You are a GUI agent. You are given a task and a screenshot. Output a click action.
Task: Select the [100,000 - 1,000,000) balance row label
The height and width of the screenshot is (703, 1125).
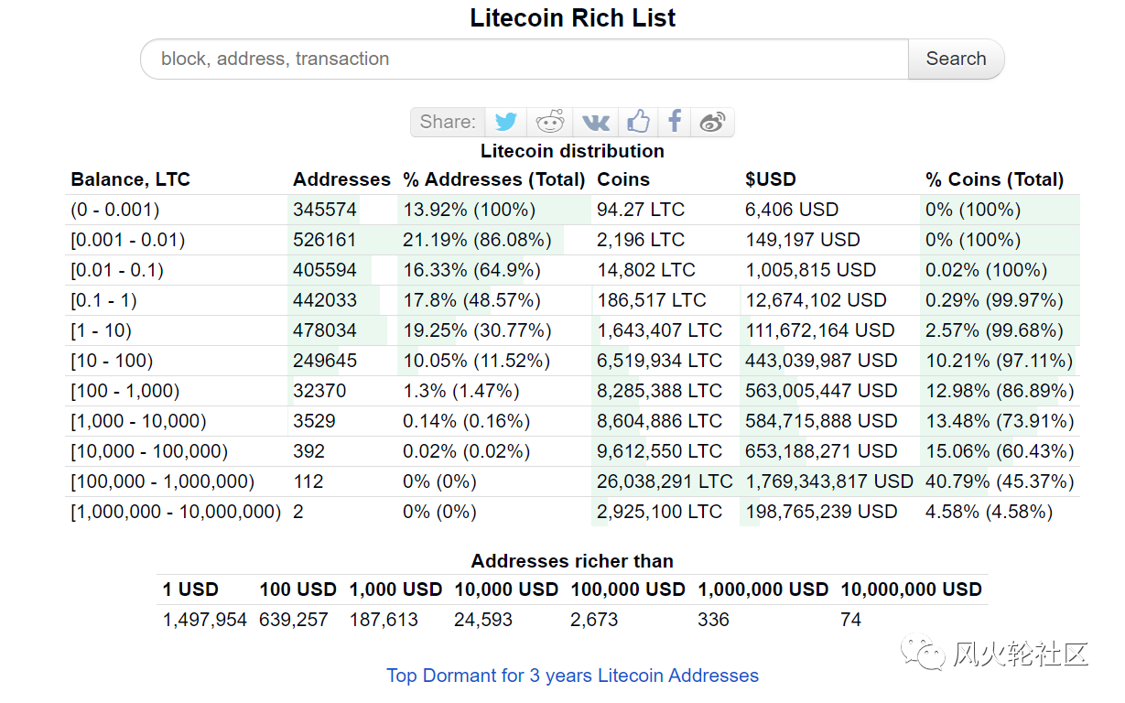163,481
